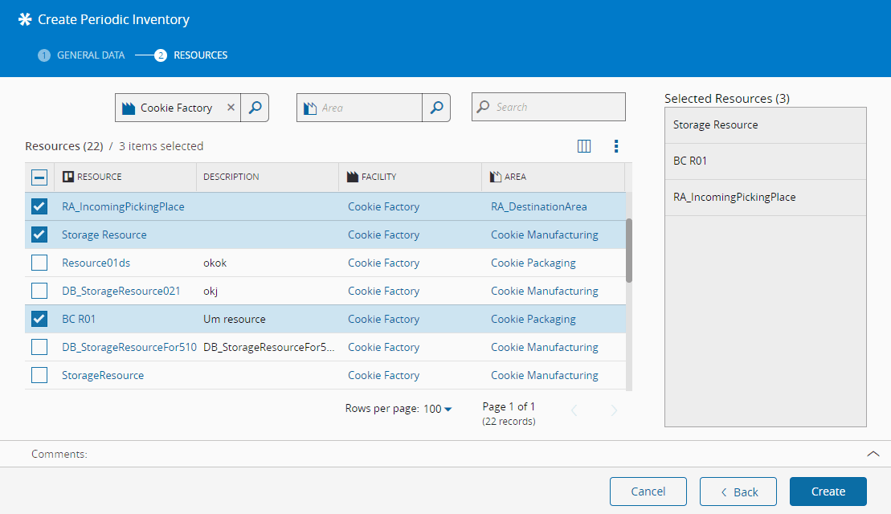Click the Area search magnifier icon

coord(436,108)
